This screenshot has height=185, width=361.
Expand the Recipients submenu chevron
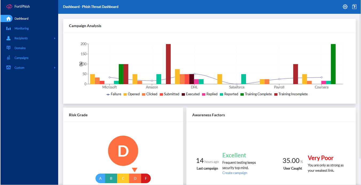pyautogui.click(x=55, y=38)
